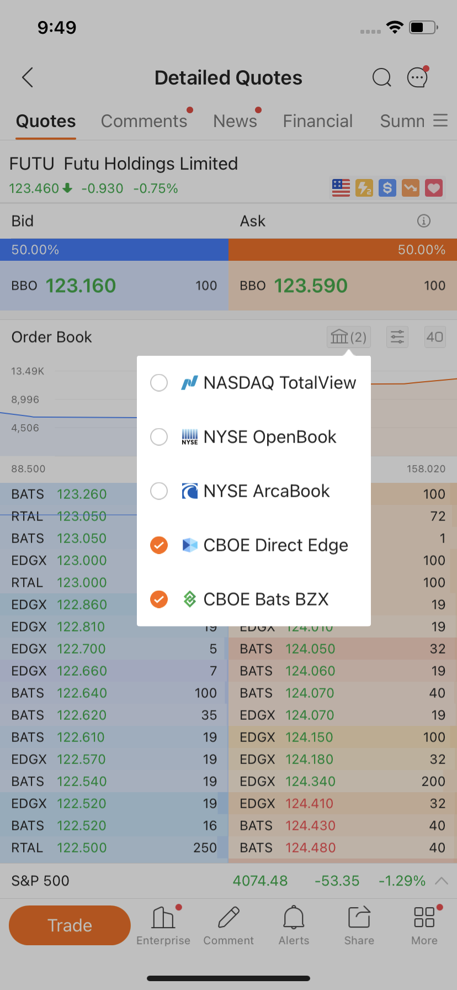Tap the orange downtrend chart badge
457x990 pixels.
pyautogui.click(x=411, y=188)
